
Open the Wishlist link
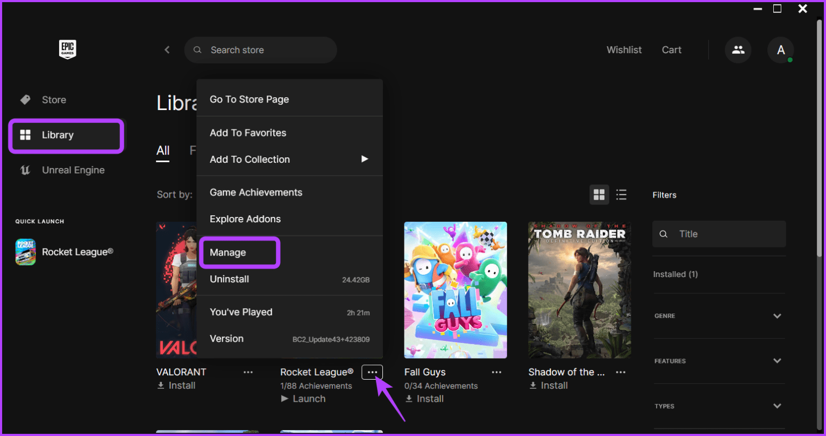[x=624, y=50]
